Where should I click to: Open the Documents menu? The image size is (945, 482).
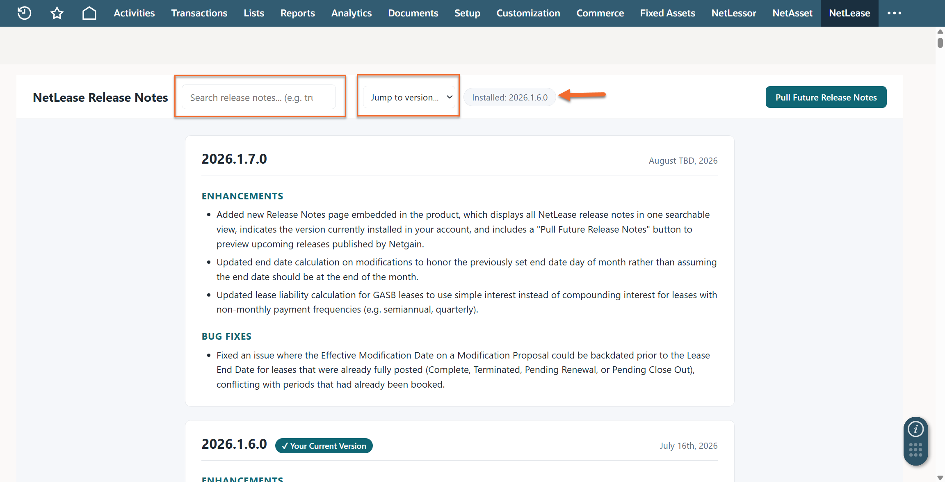click(413, 13)
